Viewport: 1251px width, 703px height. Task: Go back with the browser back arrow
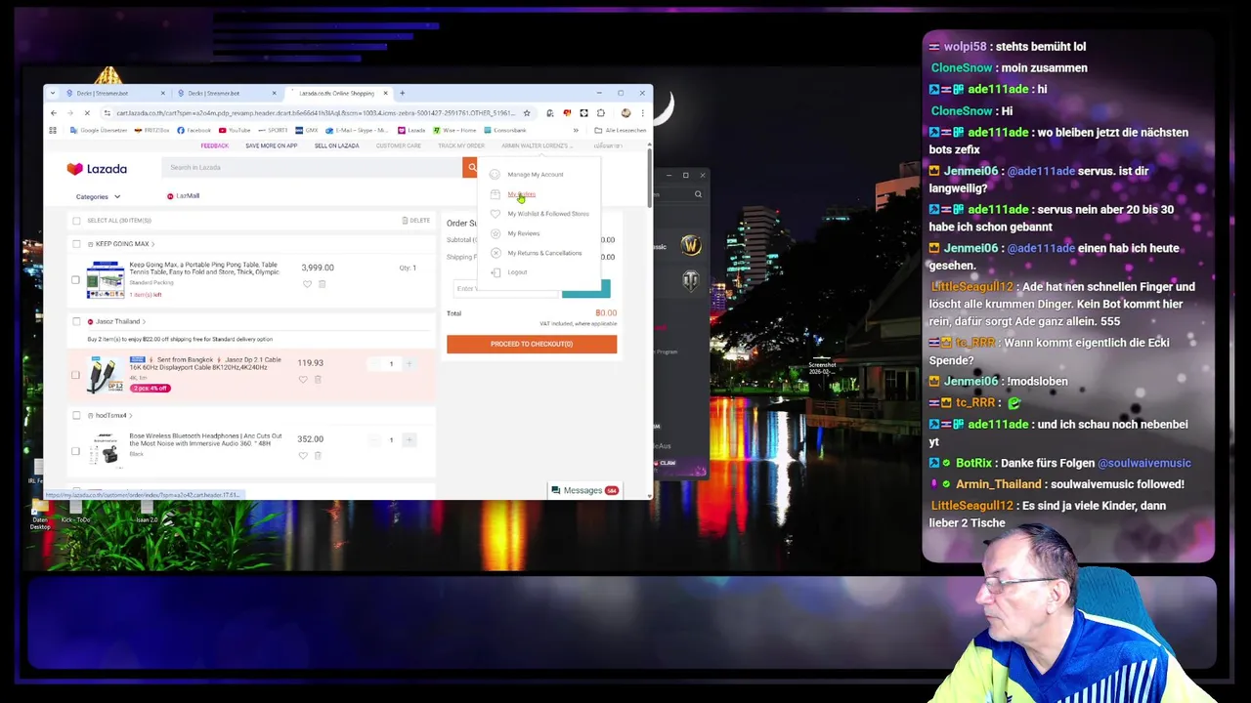tap(54, 112)
